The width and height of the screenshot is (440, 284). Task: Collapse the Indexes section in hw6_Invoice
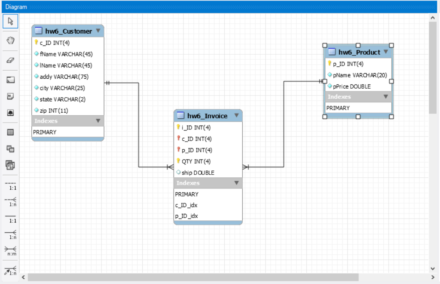click(x=236, y=183)
